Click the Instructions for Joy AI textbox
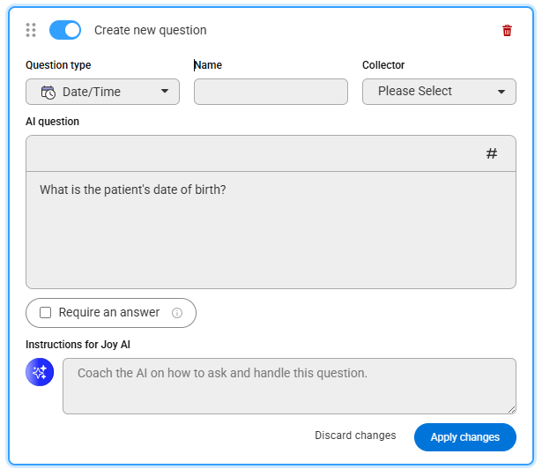This screenshot has height=469, width=542. point(289,386)
